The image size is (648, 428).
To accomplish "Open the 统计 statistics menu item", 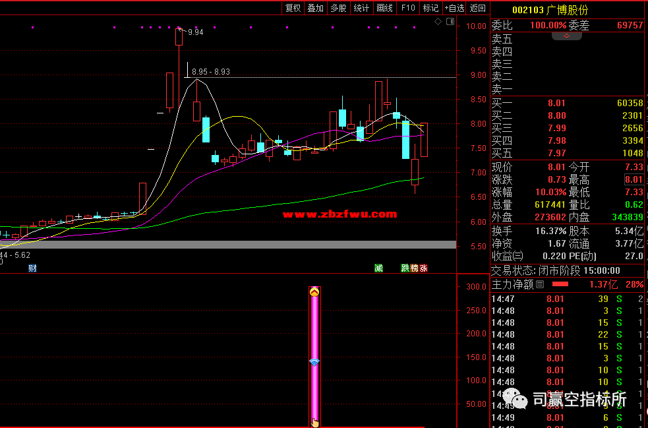I will [x=361, y=8].
